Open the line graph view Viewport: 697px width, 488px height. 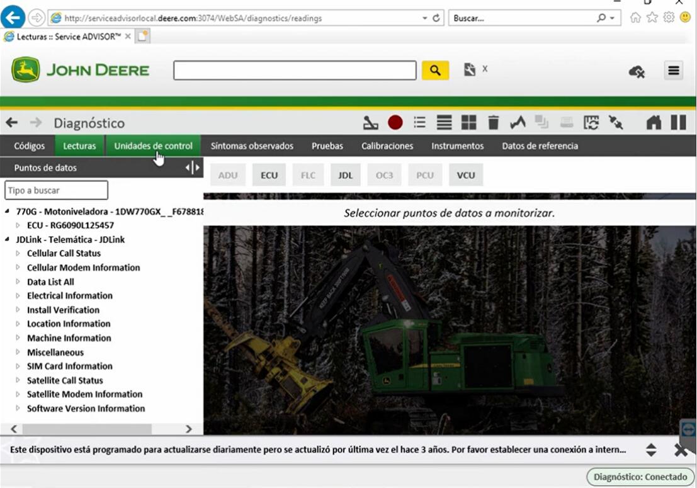[x=518, y=122]
